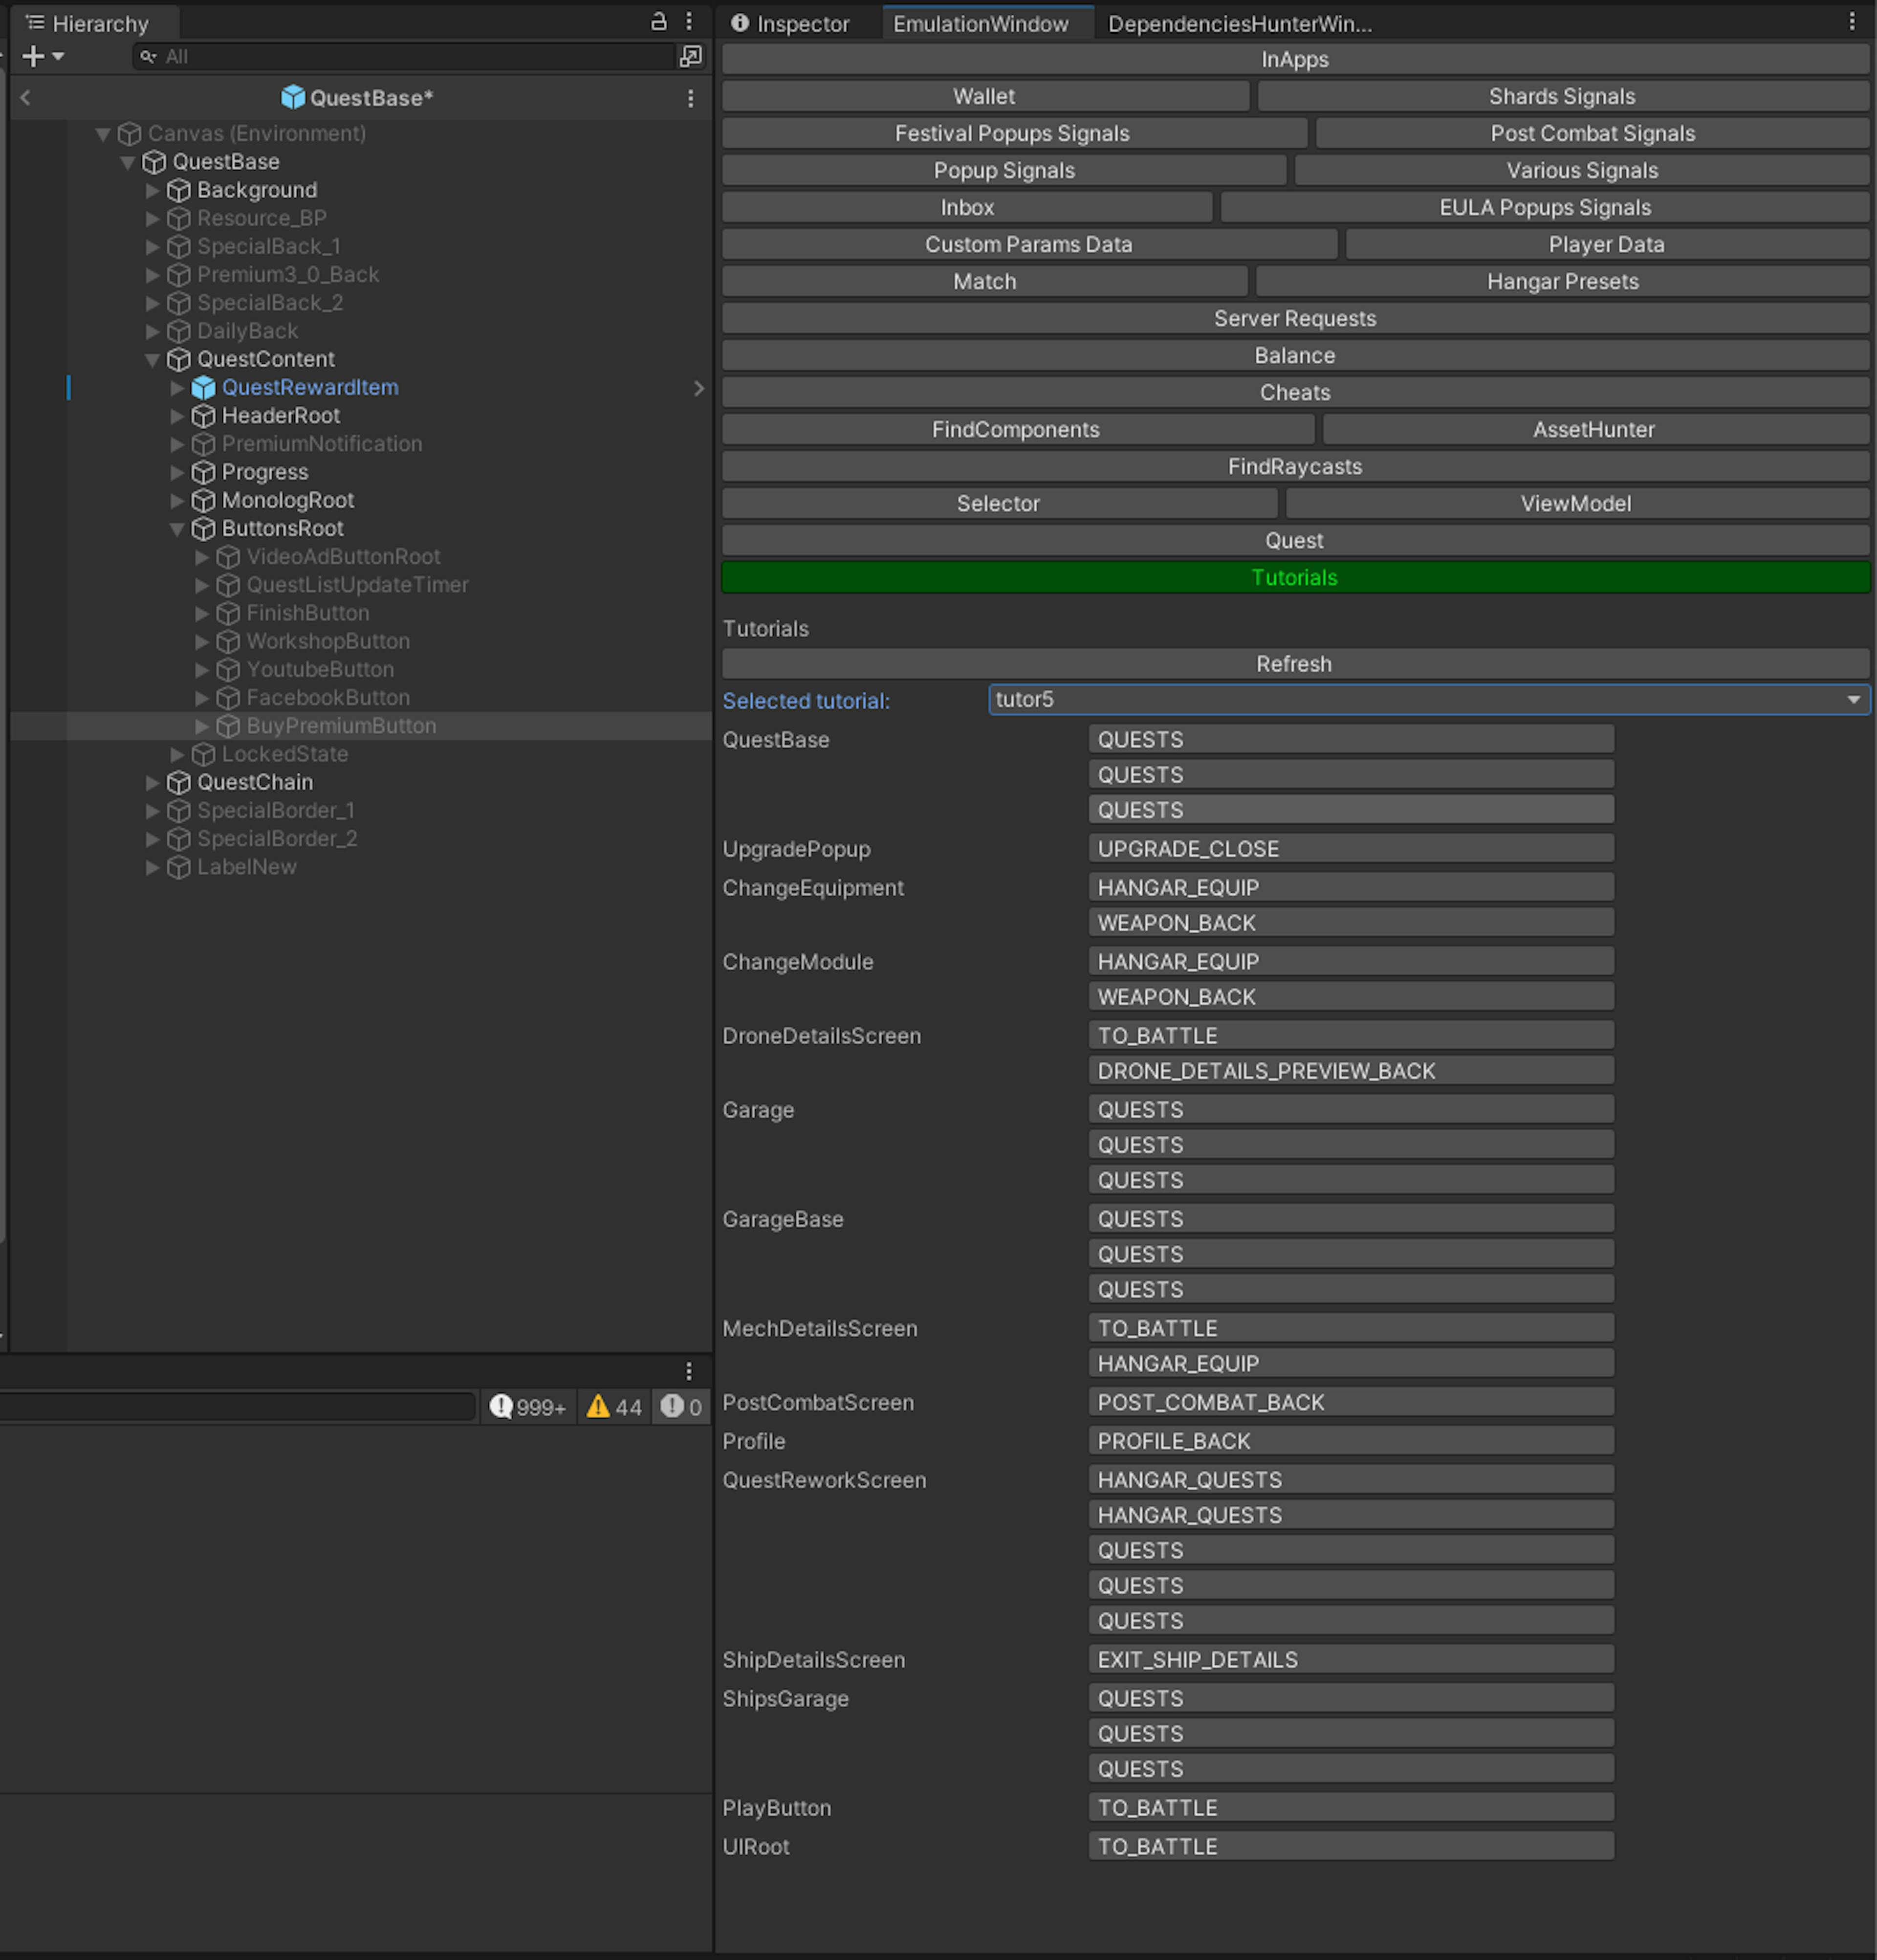Toggle the Console errors filter showing 0

coord(682,1407)
